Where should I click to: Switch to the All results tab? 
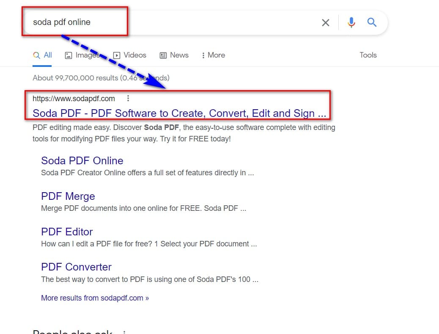42,55
